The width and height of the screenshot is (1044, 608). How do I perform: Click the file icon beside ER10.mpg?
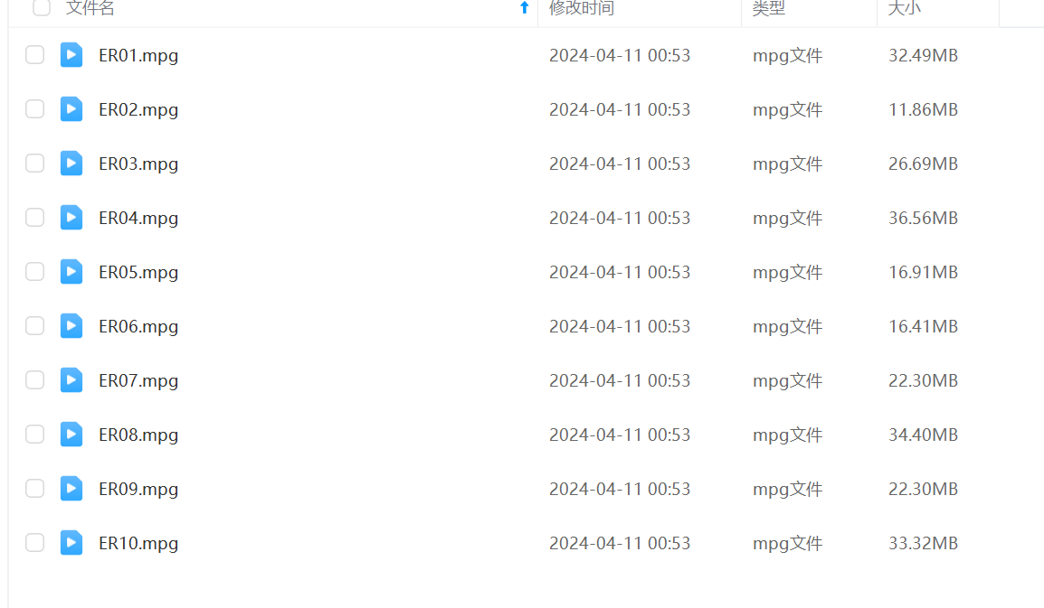coord(71,543)
